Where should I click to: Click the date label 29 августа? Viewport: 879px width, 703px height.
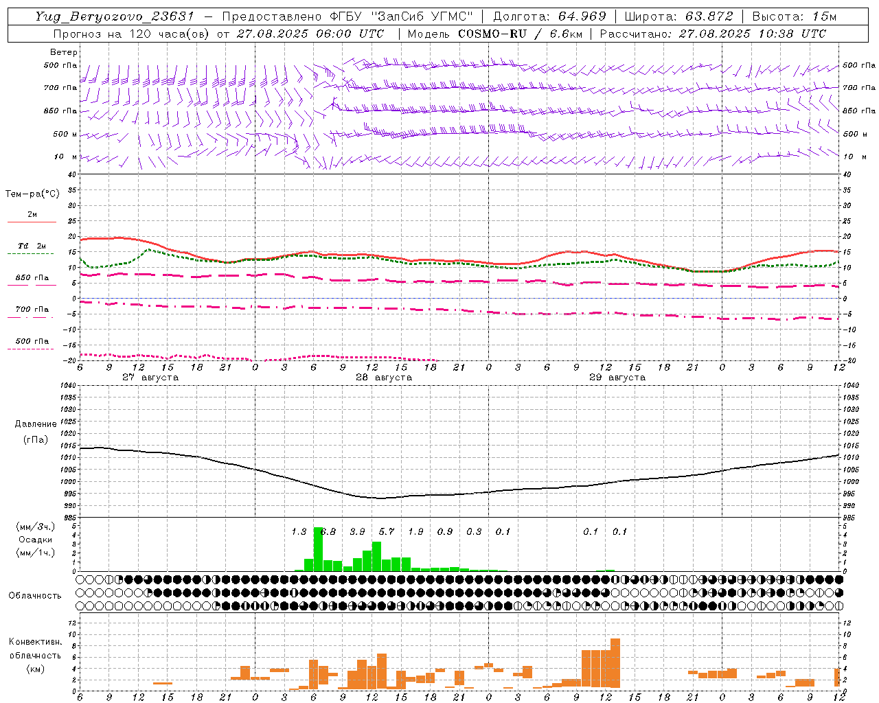point(617,378)
